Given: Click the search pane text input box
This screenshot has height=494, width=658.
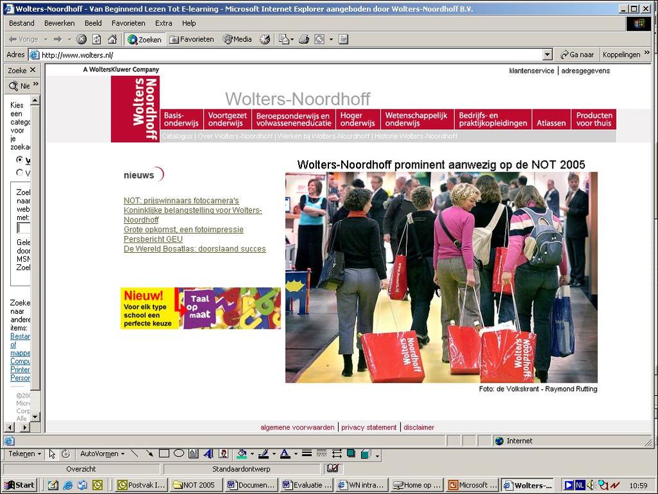Looking at the screenshot, I should [24, 228].
